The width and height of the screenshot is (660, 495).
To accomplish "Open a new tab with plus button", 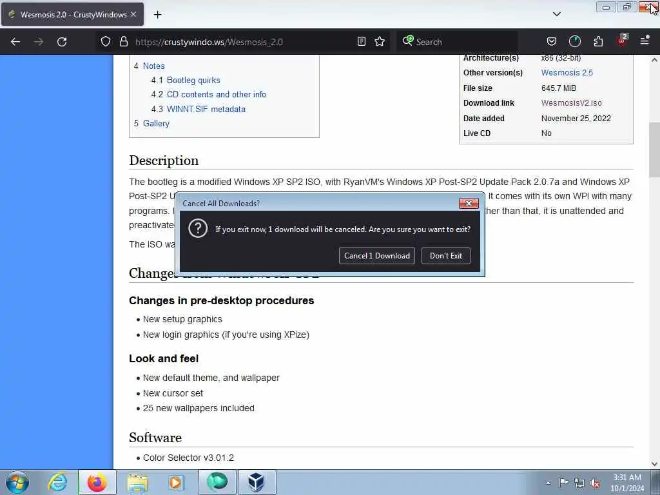I will tap(157, 15).
